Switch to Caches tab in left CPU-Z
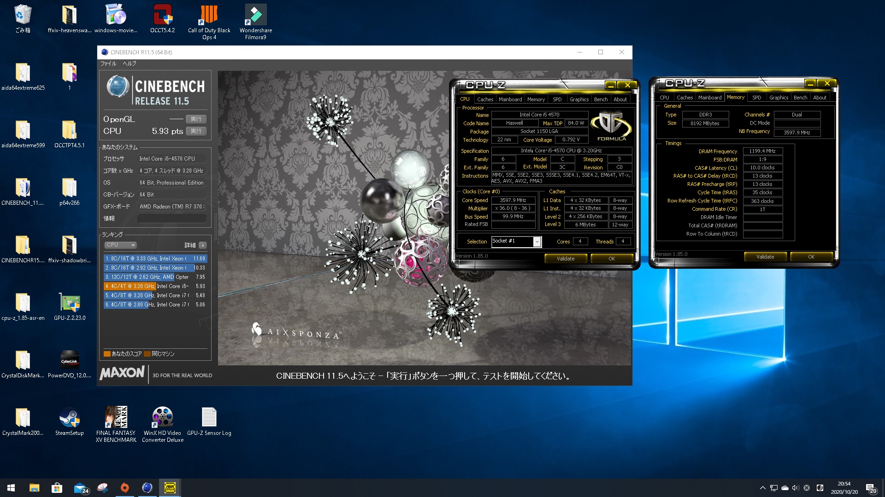 [485, 99]
